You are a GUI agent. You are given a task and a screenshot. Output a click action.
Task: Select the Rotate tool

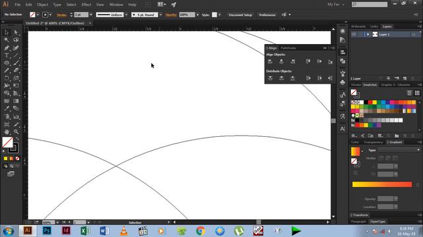point(7,78)
